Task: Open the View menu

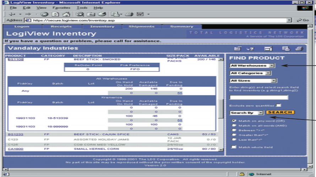Action: [41, 8]
